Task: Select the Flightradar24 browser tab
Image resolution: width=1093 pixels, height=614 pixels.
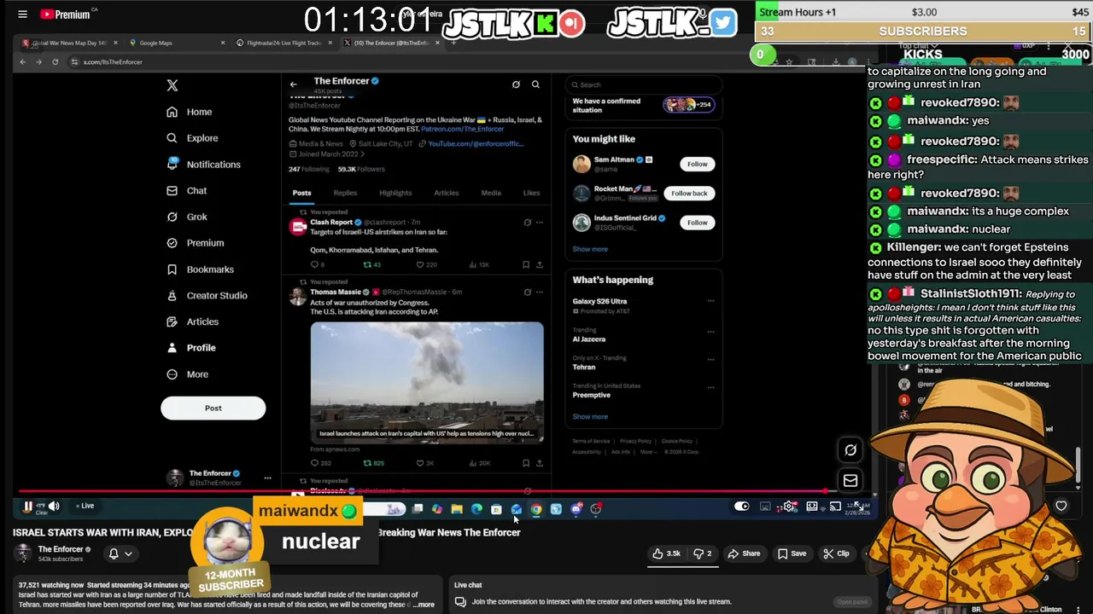Action: 283,43
